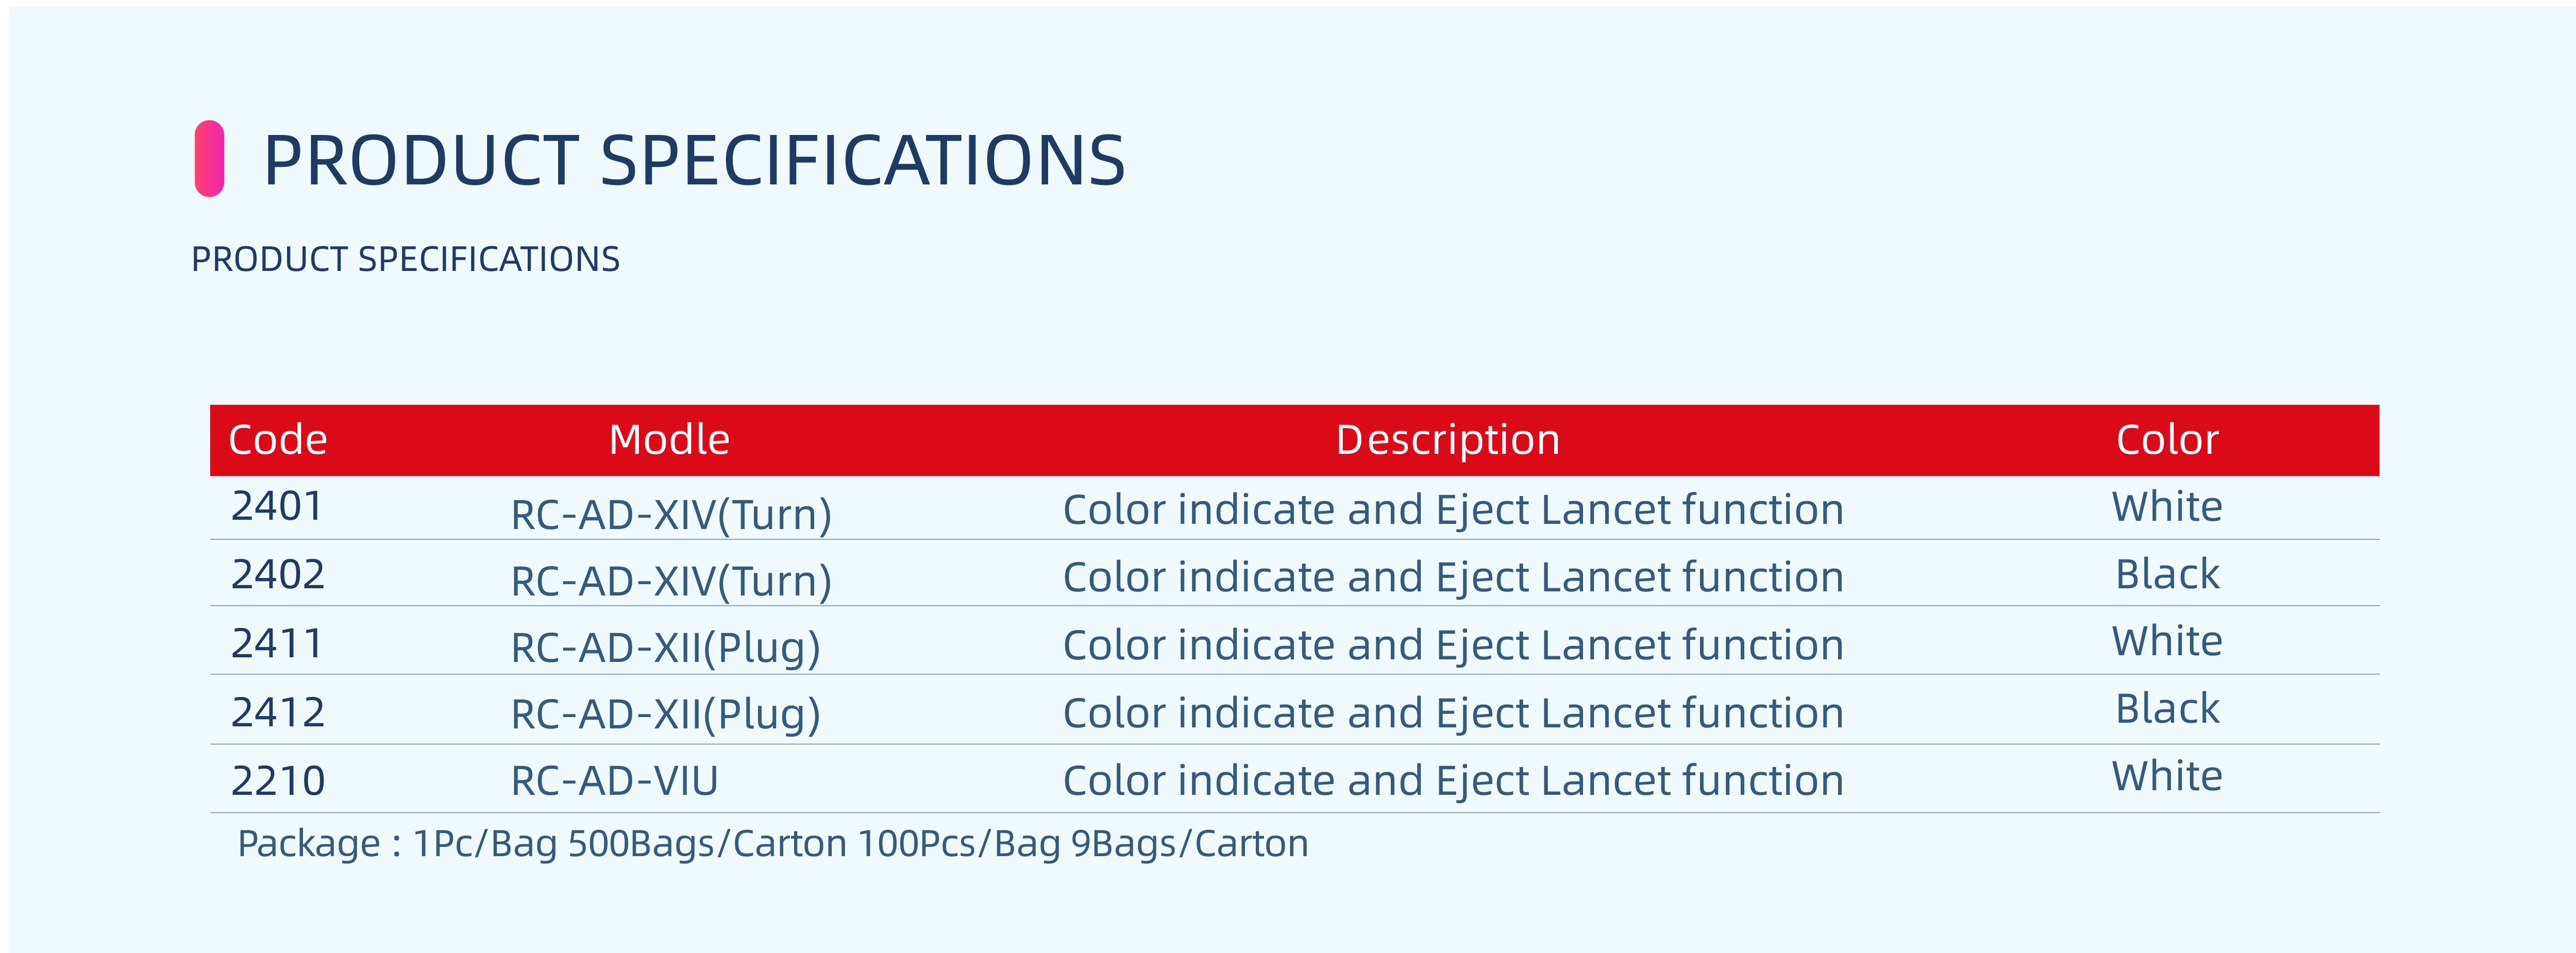Select RC-AD-XIV(Turn) model in row 2401

[x=671, y=515]
